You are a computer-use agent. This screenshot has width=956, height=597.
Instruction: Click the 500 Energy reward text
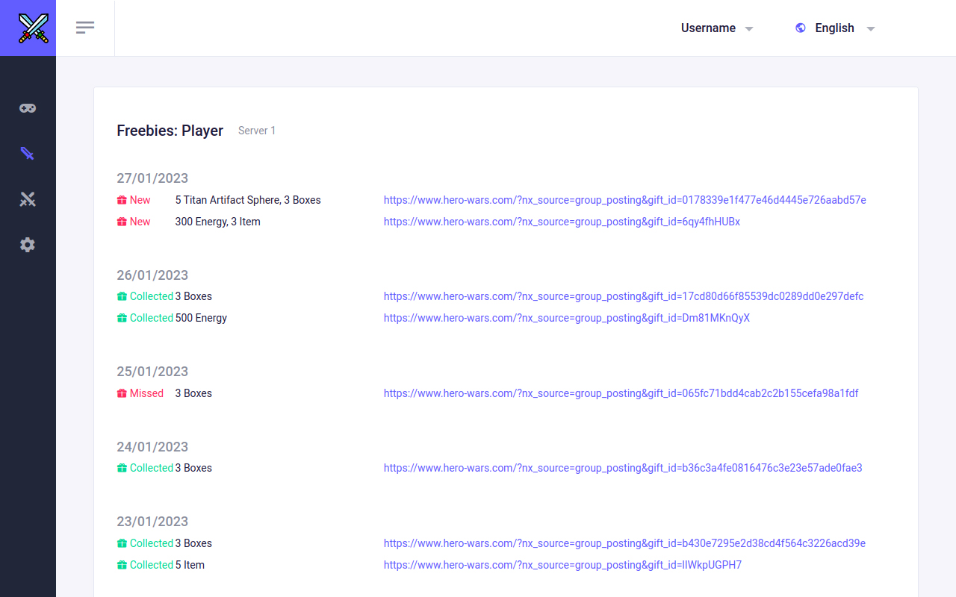click(x=202, y=318)
